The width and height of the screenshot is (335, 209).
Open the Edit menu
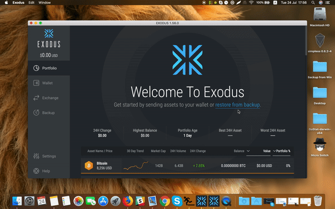pos(31,3)
